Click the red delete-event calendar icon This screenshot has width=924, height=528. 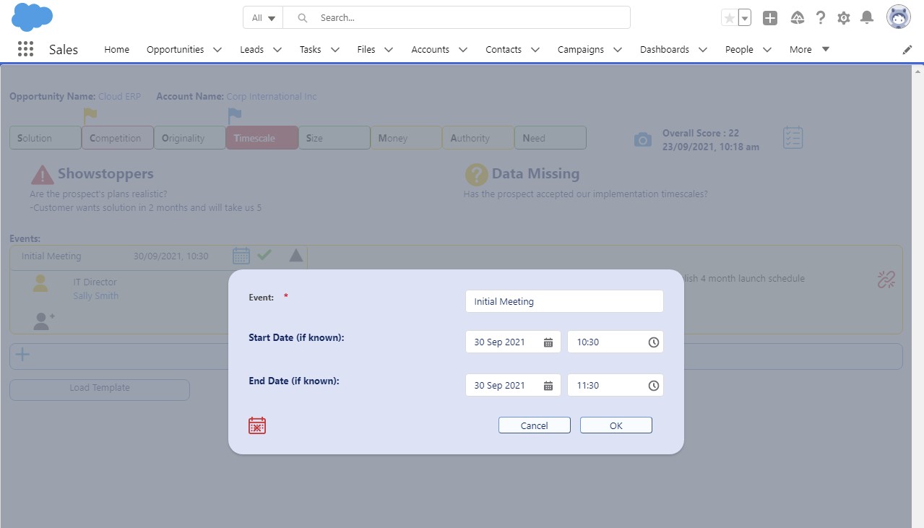(x=257, y=425)
